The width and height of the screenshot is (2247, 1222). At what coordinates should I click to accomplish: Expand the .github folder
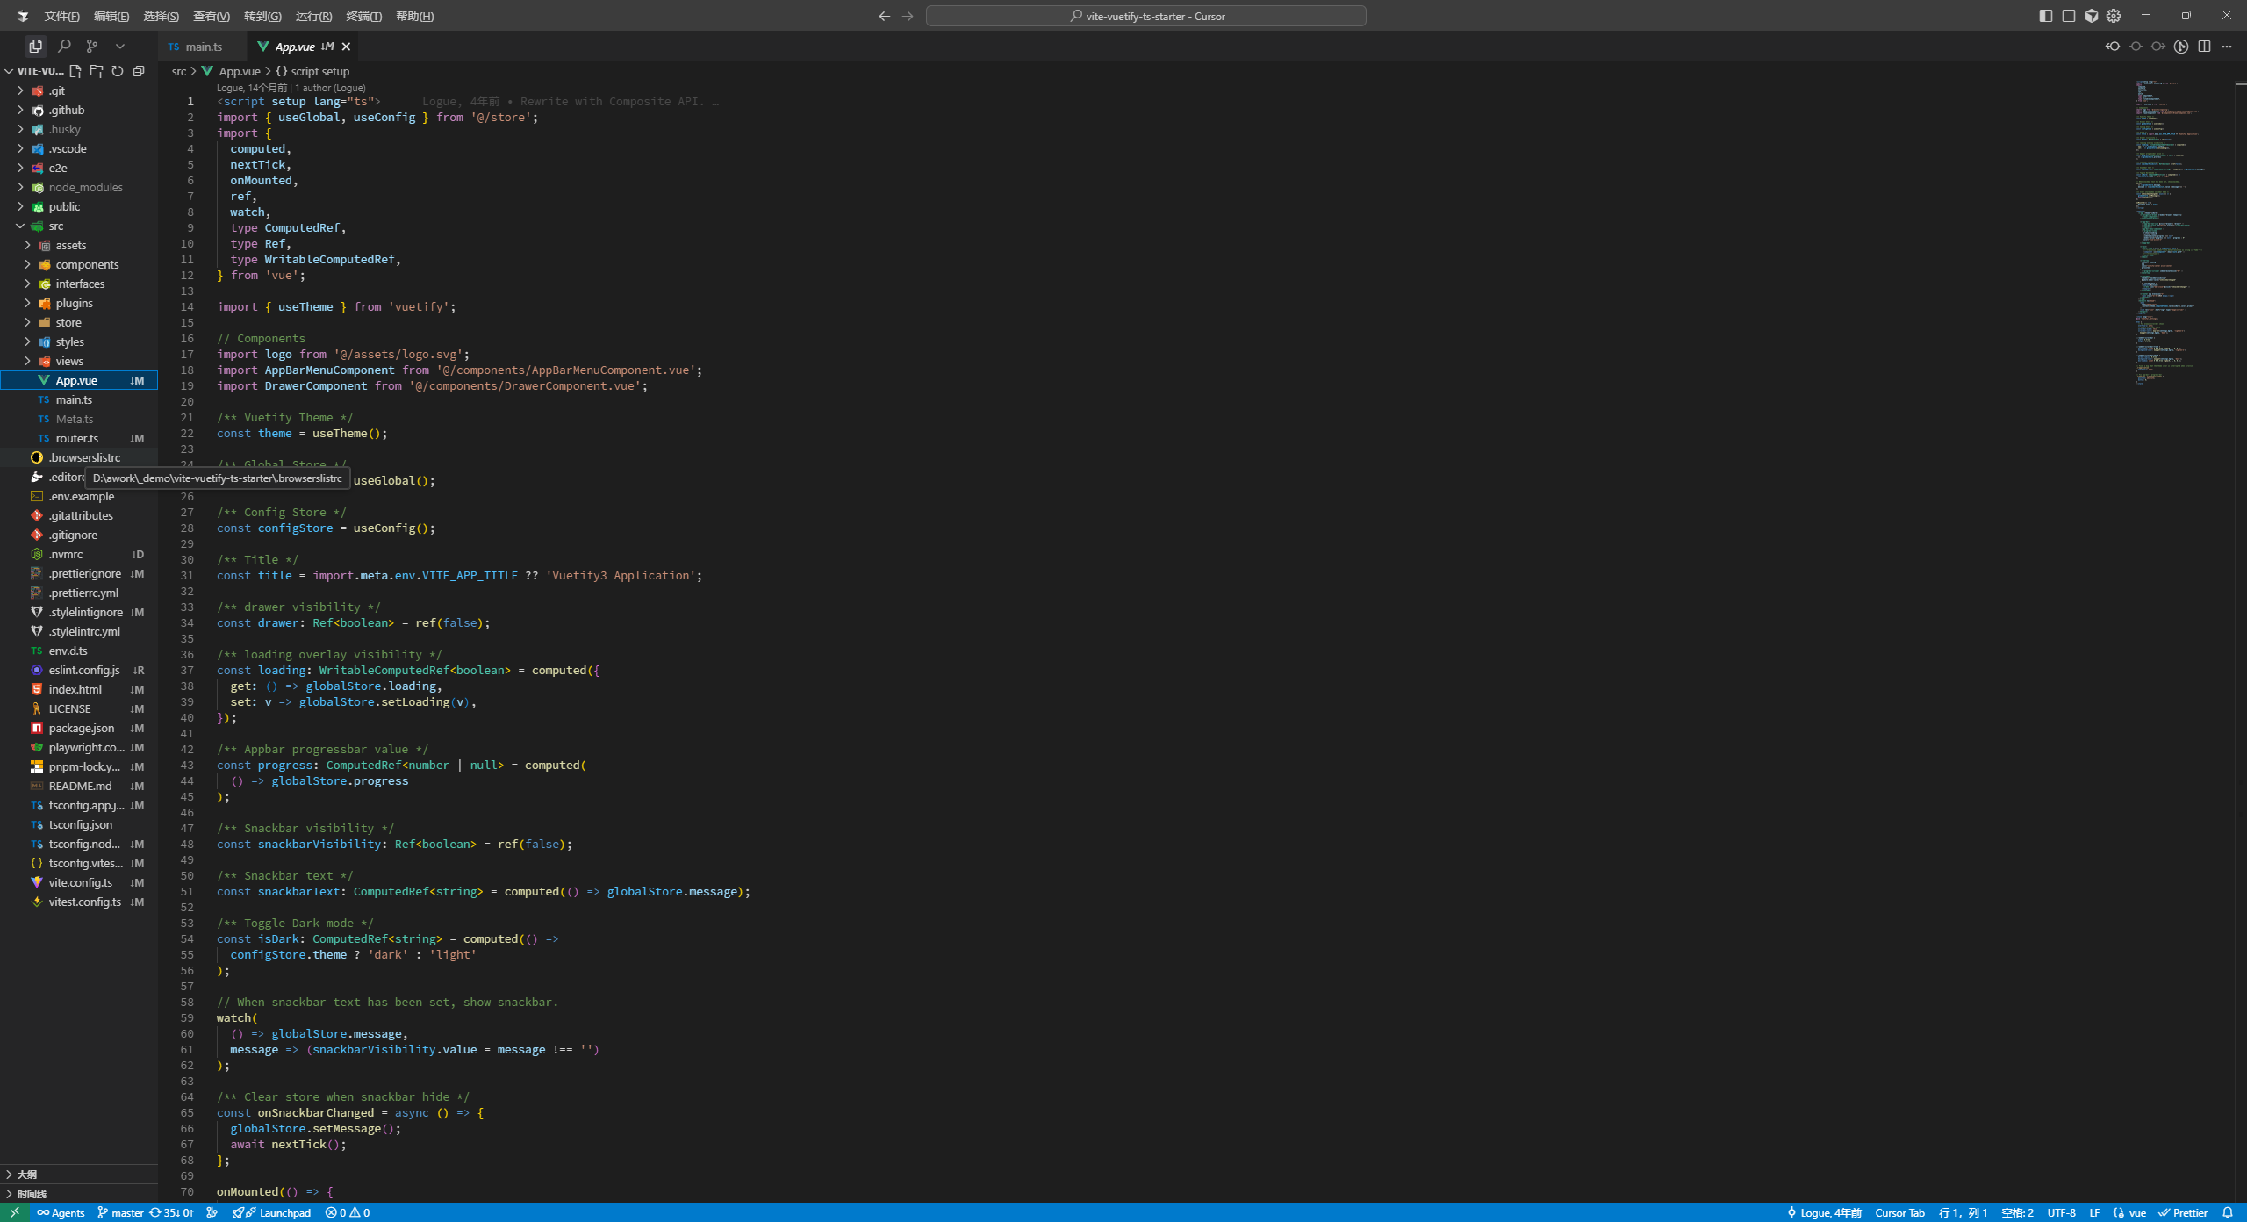click(x=79, y=110)
